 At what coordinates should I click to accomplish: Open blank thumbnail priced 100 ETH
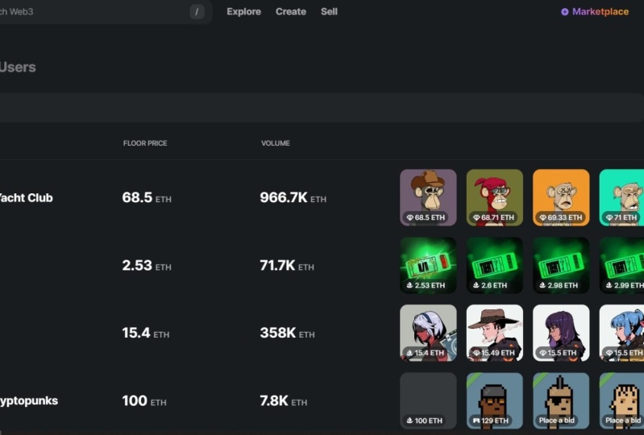tap(428, 400)
